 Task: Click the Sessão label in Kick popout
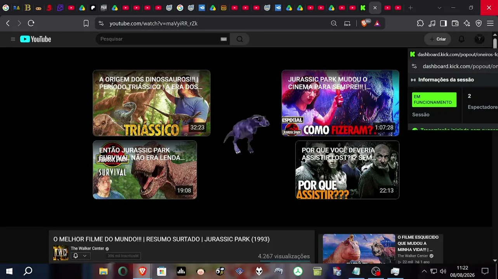(421, 115)
